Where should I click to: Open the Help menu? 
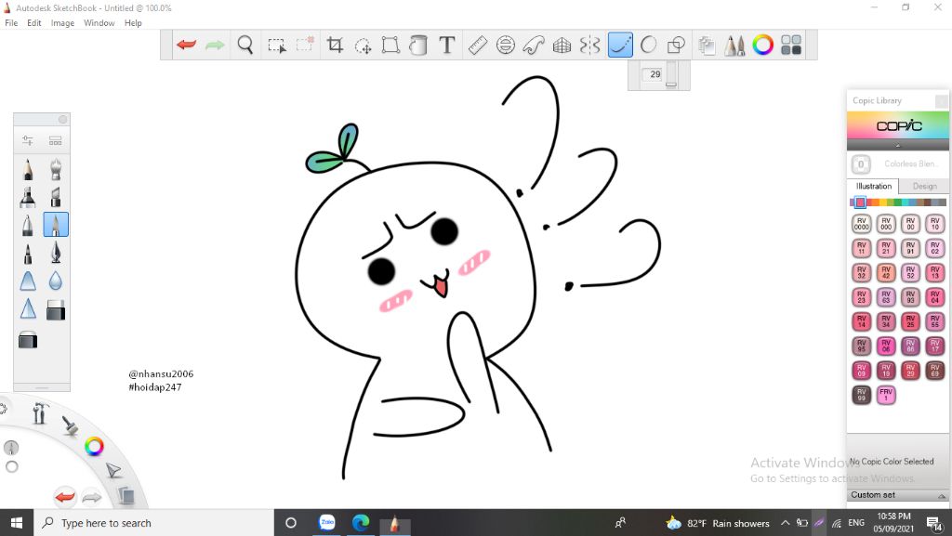click(x=133, y=23)
